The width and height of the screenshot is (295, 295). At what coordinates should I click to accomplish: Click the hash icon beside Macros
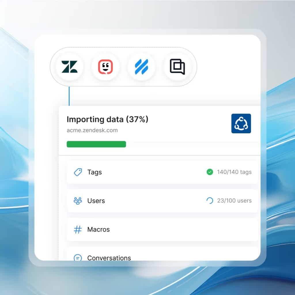78,230
